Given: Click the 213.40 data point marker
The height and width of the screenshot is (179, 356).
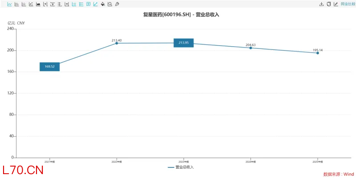Looking at the screenshot, I should (117, 43).
